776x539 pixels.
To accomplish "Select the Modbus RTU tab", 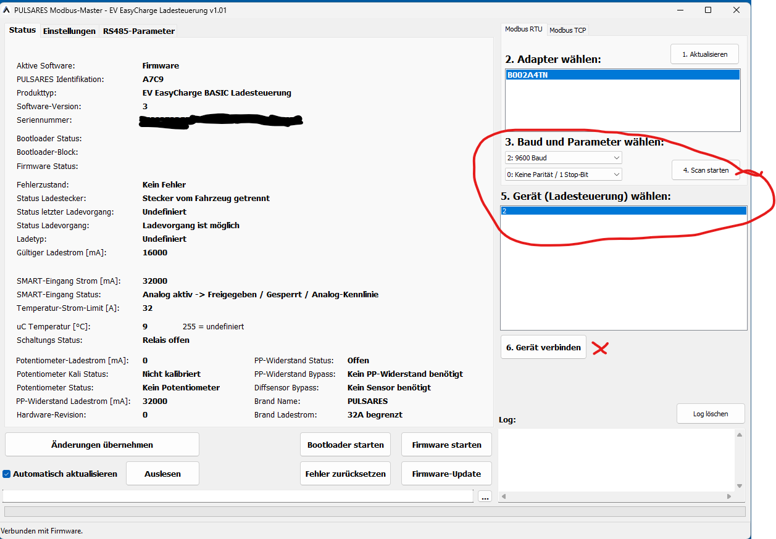I will pyautogui.click(x=524, y=29).
